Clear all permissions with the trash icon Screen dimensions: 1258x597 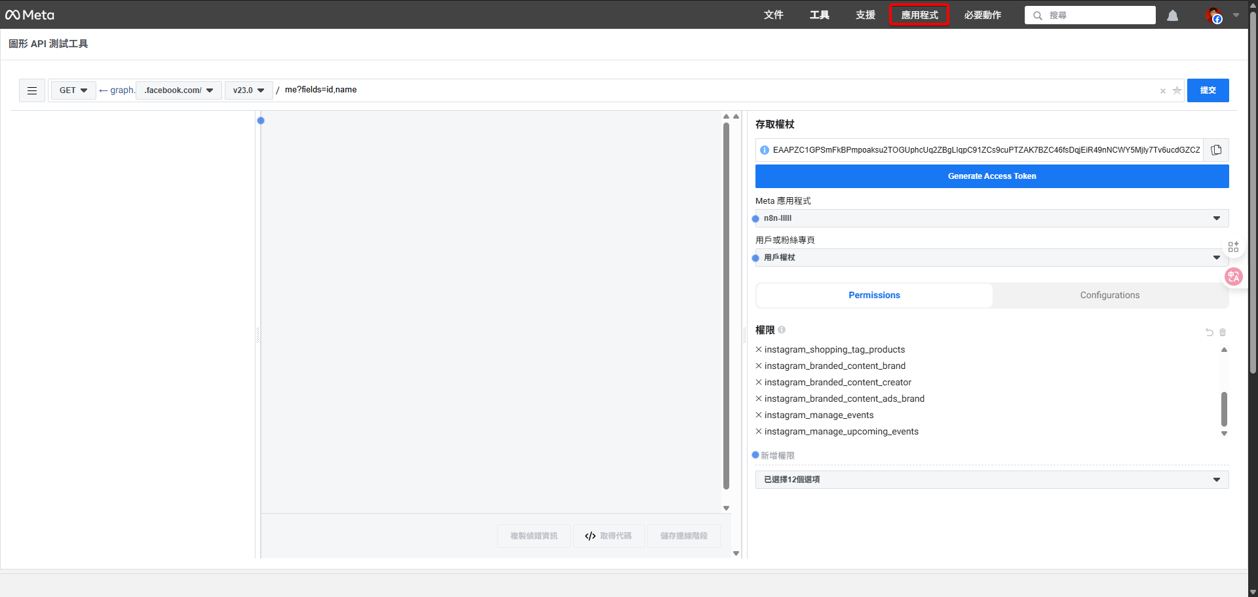tap(1221, 332)
